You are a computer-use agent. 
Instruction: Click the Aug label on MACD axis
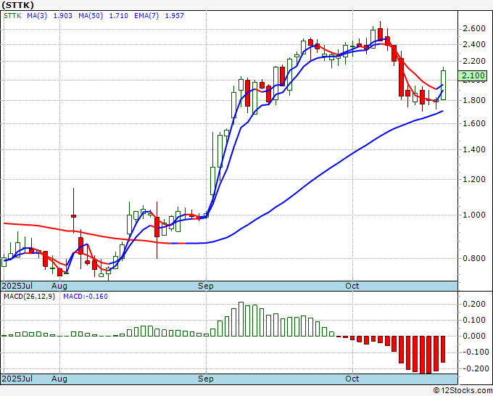[59, 379]
